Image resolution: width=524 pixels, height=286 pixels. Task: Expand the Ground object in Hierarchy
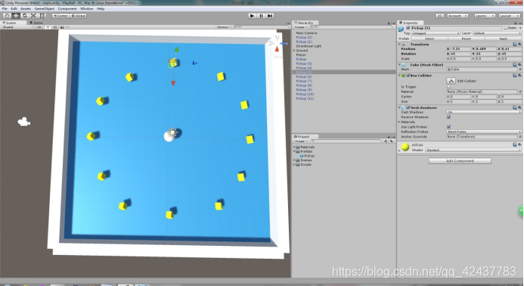[294, 51]
